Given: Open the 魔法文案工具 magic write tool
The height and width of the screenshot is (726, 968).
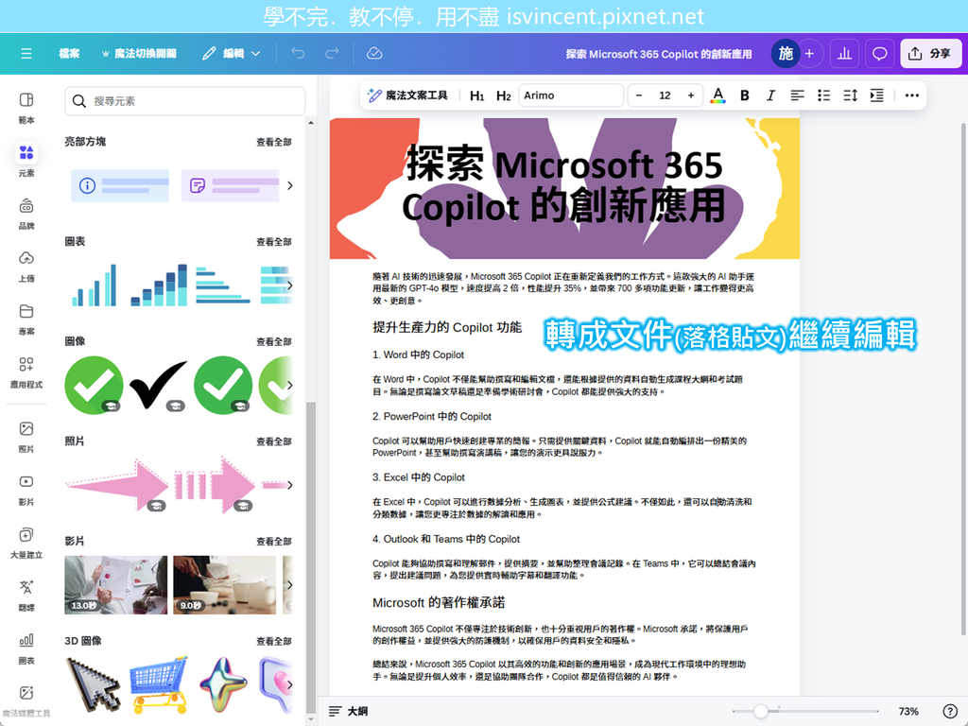Looking at the screenshot, I should [408, 95].
